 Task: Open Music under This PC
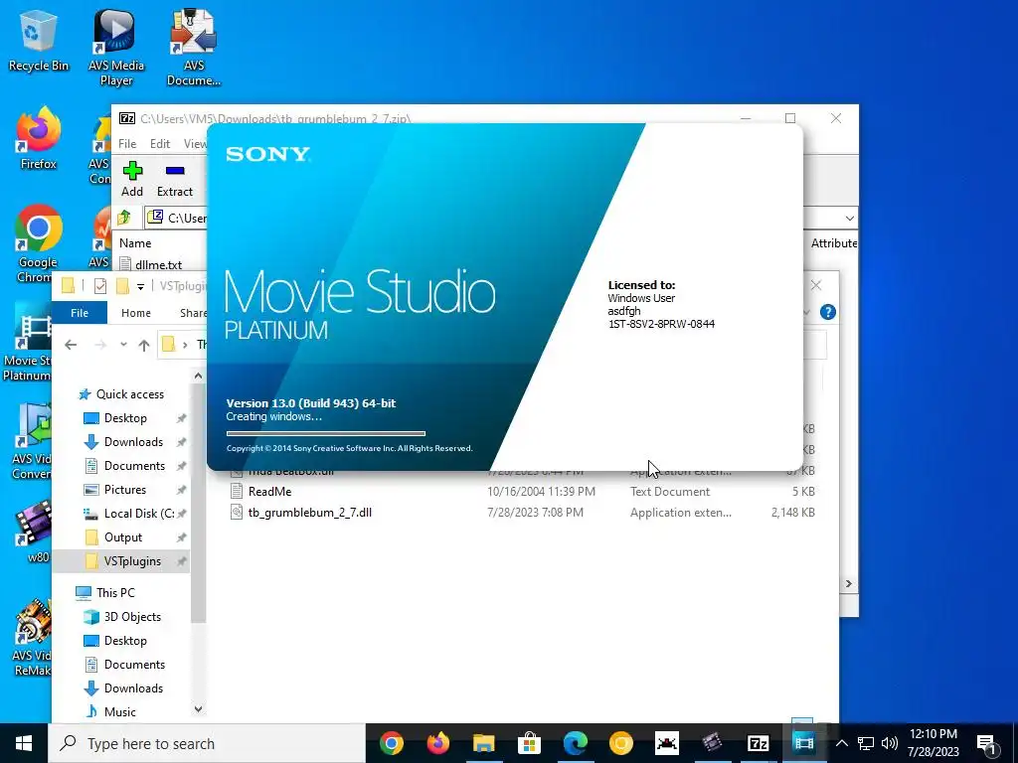tap(119, 711)
